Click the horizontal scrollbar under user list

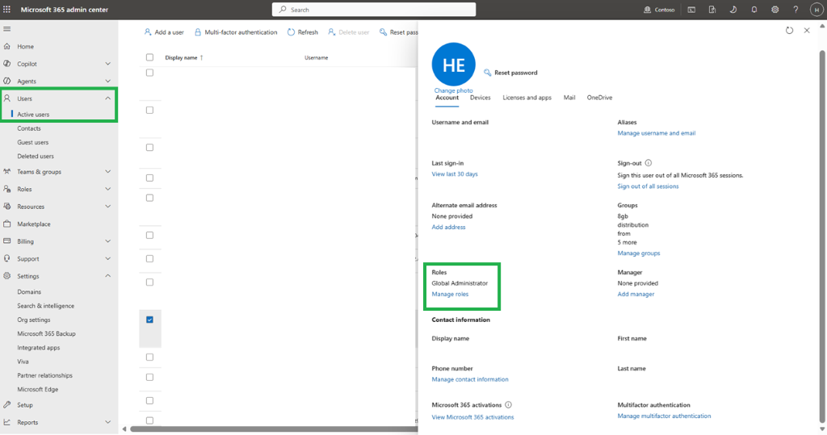[x=274, y=429]
